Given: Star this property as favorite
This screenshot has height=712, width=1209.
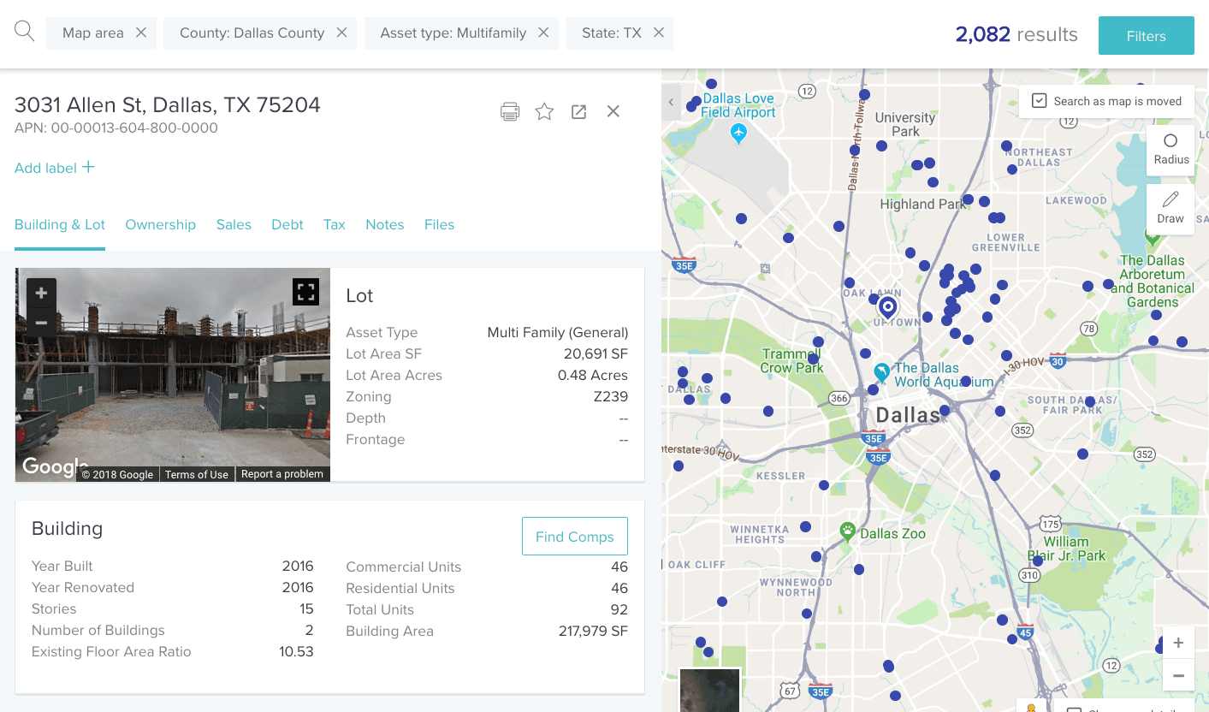Looking at the screenshot, I should (x=544, y=111).
